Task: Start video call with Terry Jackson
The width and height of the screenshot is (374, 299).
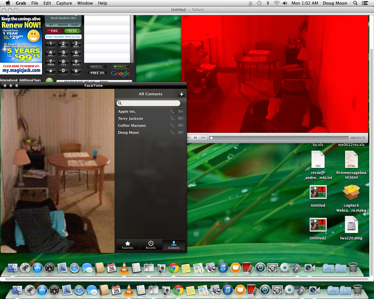Action: click(x=181, y=118)
